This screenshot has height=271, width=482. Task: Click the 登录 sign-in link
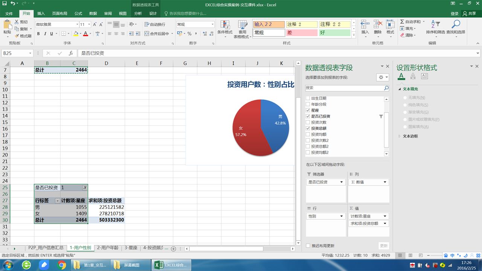point(455,14)
